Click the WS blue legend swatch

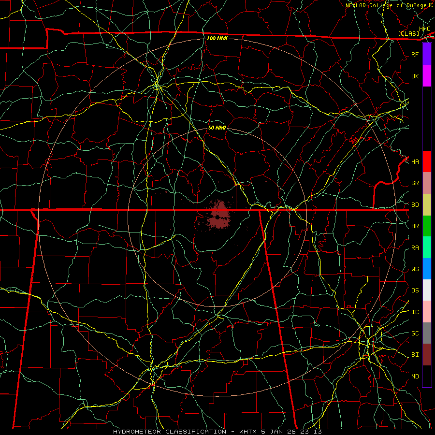pyautogui.click(x=427, y=269)
